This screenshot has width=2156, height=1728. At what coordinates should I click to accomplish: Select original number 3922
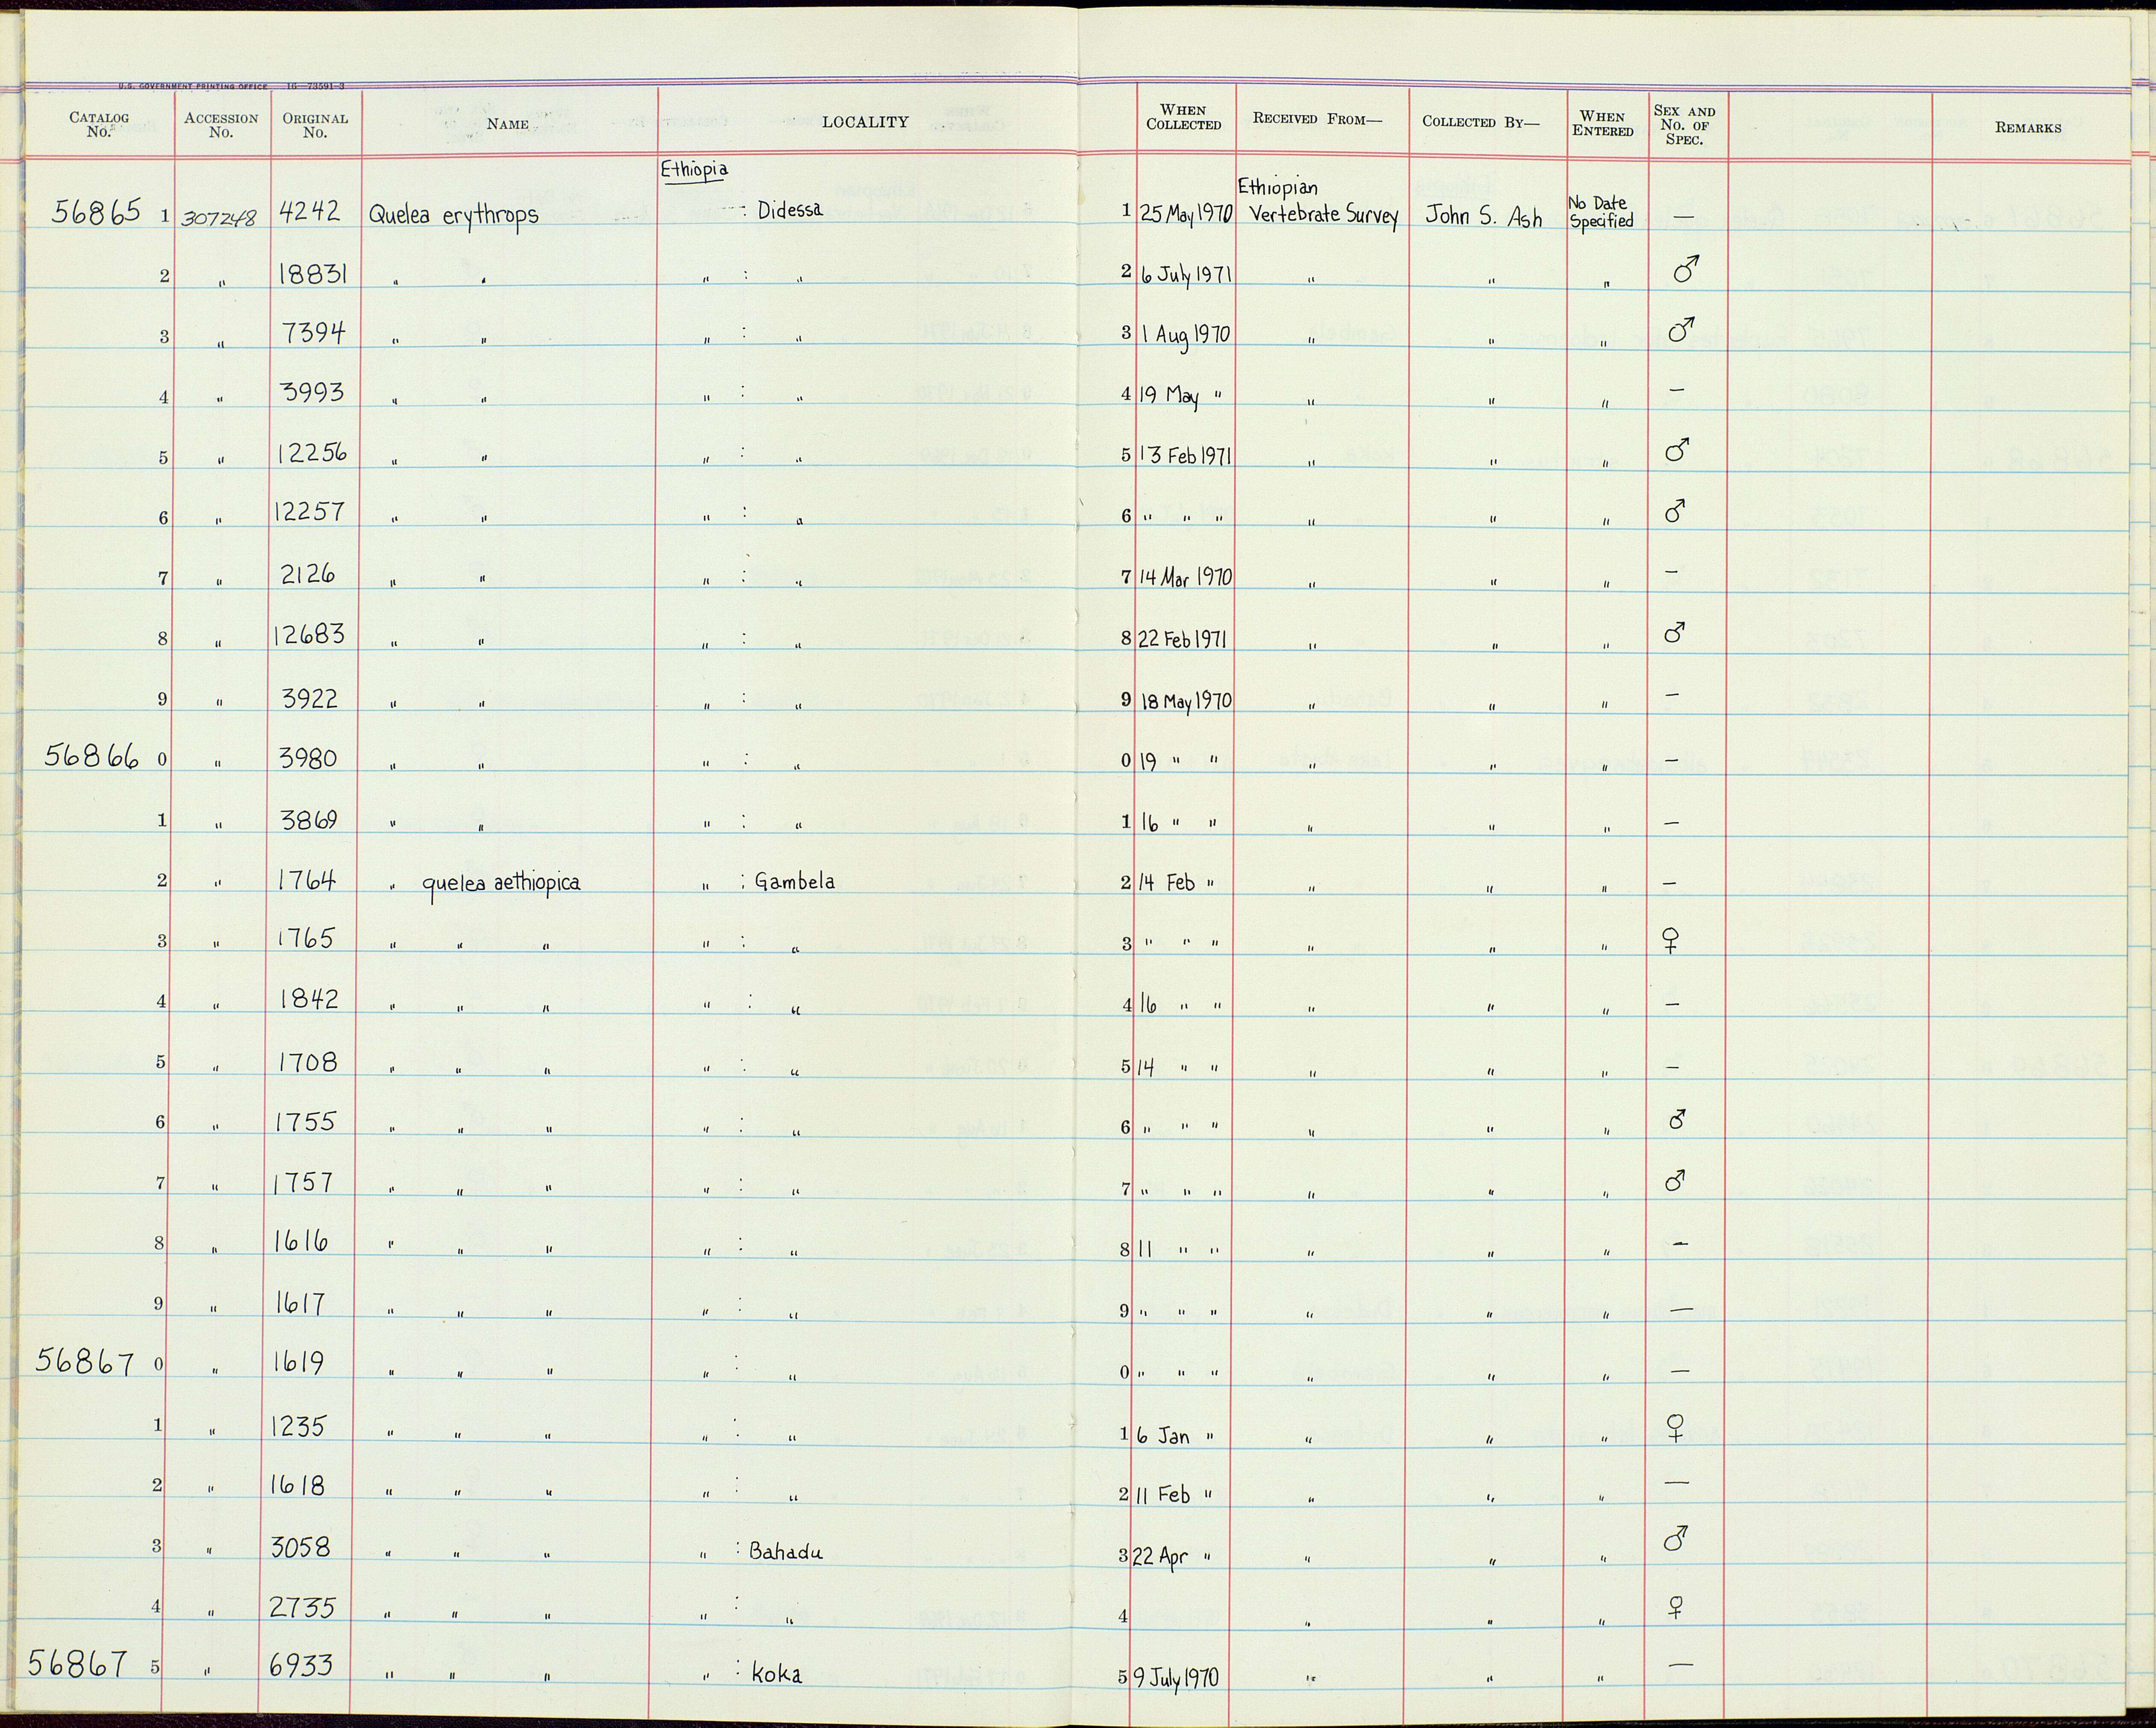tap(310, 697)
